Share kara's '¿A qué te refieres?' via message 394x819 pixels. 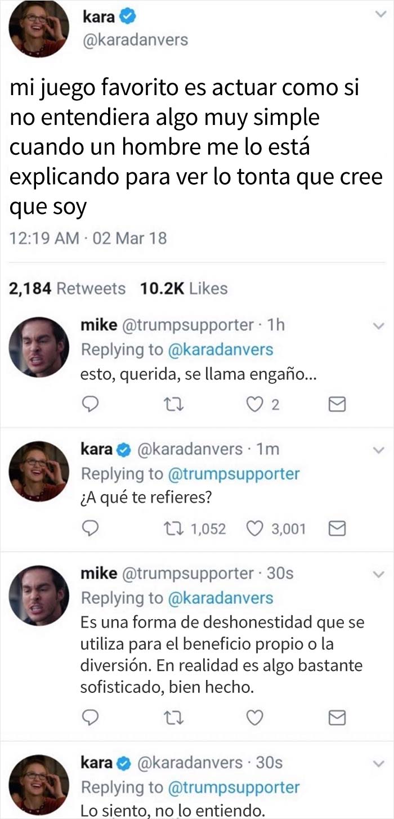point(337,529)
